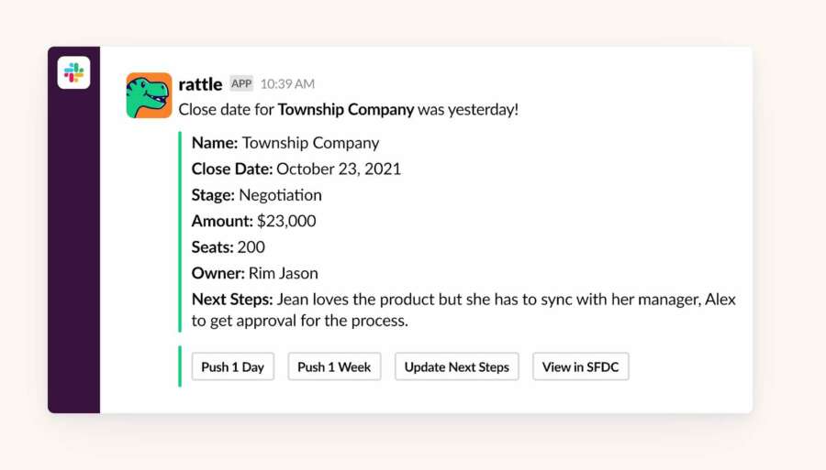
Task: Select the Stage: Negotiation line
Action: (x=256, y=195)
